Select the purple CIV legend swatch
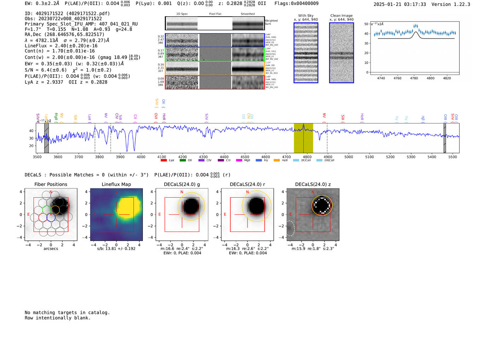Screen dimensions: 495x337 (x=202, y=161)
